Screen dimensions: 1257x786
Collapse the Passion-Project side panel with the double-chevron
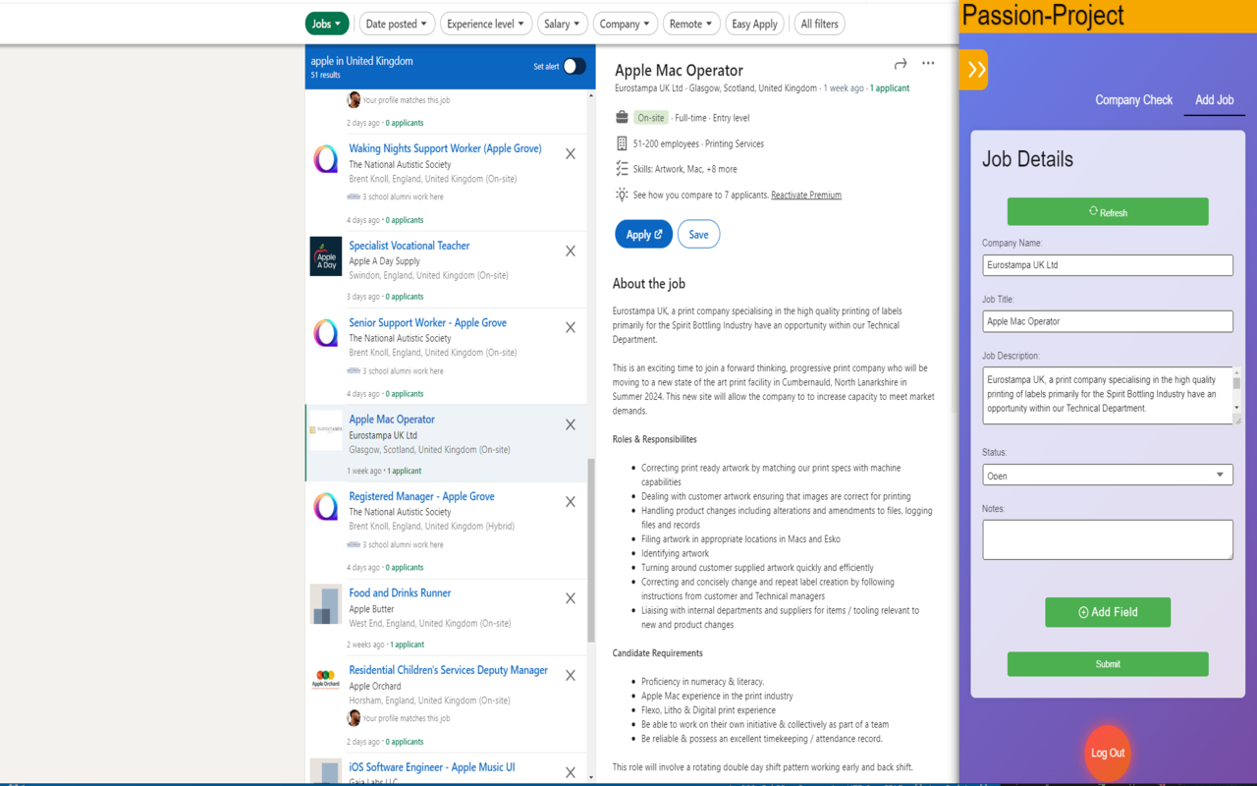pyautogui.click(x=975, y=70)
